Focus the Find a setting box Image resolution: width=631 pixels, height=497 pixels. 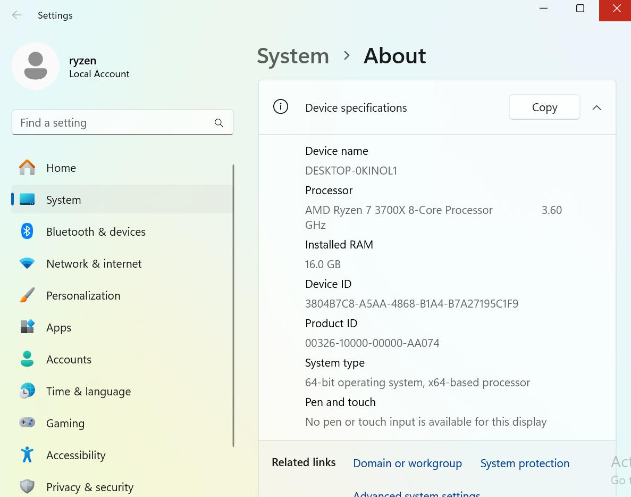[122, 122]
